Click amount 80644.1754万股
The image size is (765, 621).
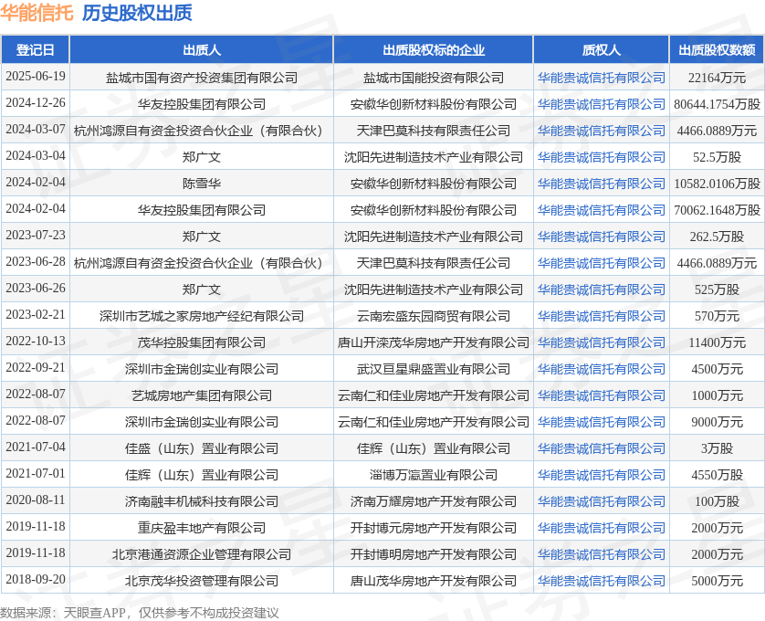[717, 104]
